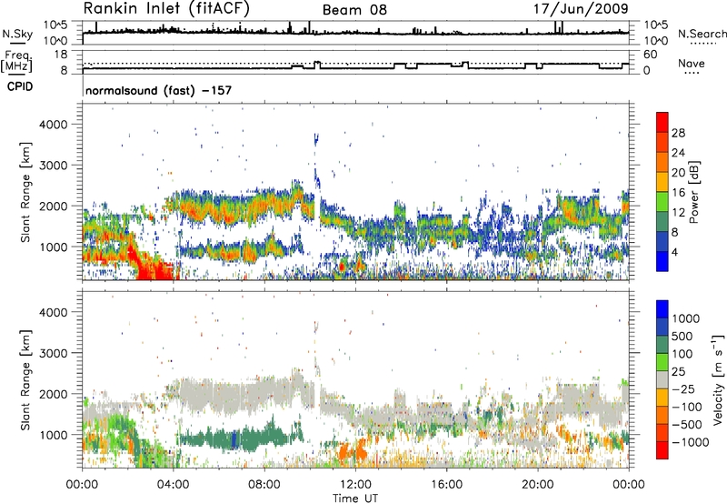
Task: Click the '4' Power colorbar label
Action: point(674,253)
